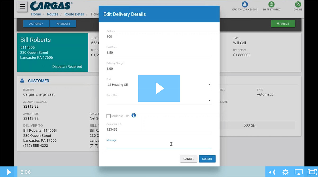
Task: Click the 5:06 video time display
Action: click(x=26, y=172)
